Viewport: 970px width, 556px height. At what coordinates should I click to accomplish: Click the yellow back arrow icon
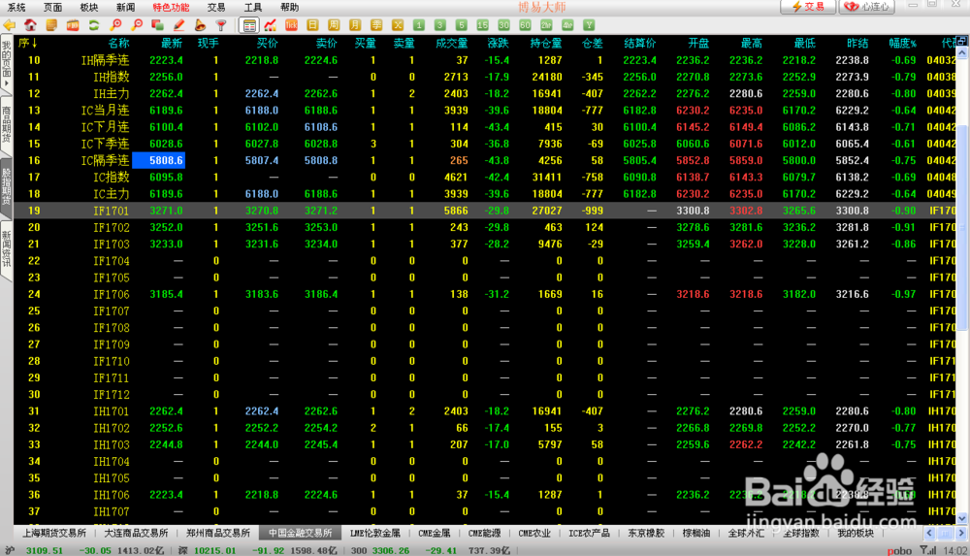click(10, 25)
